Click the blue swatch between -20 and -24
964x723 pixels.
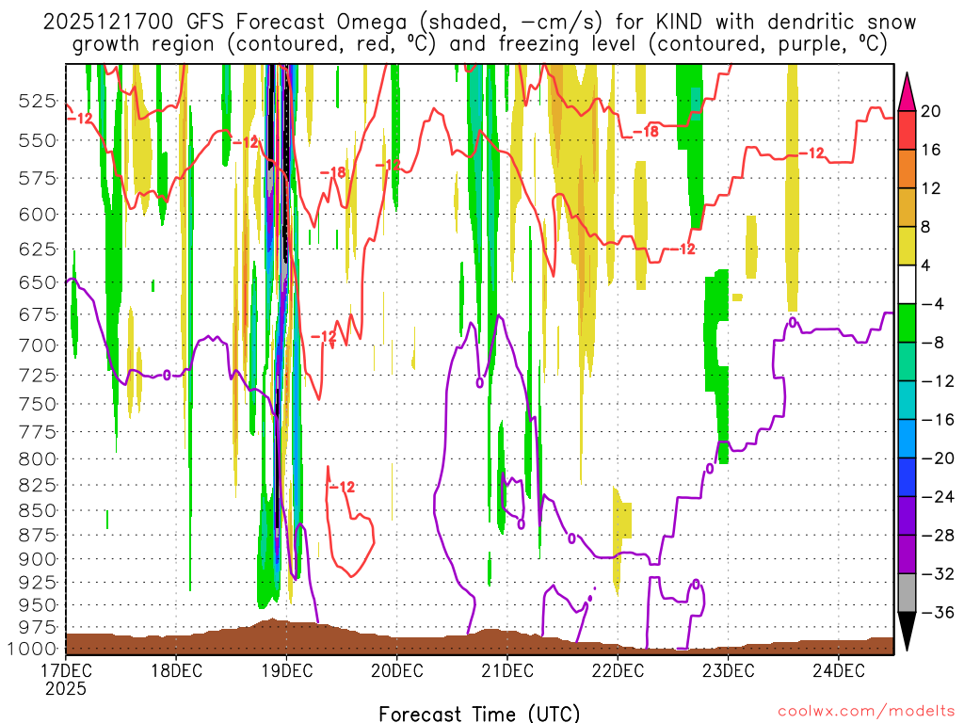[907, 477]
